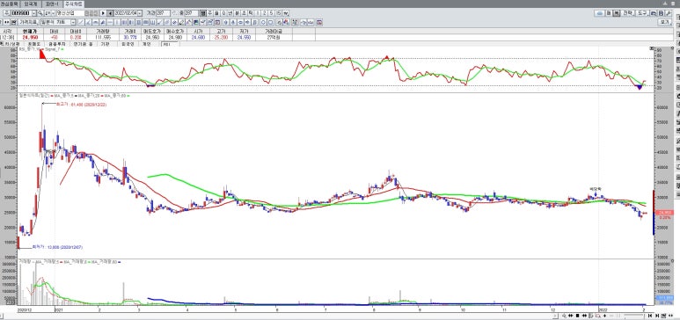Click the stock search magnifier icon
This screenshot has height=320, width=680.
40,13
